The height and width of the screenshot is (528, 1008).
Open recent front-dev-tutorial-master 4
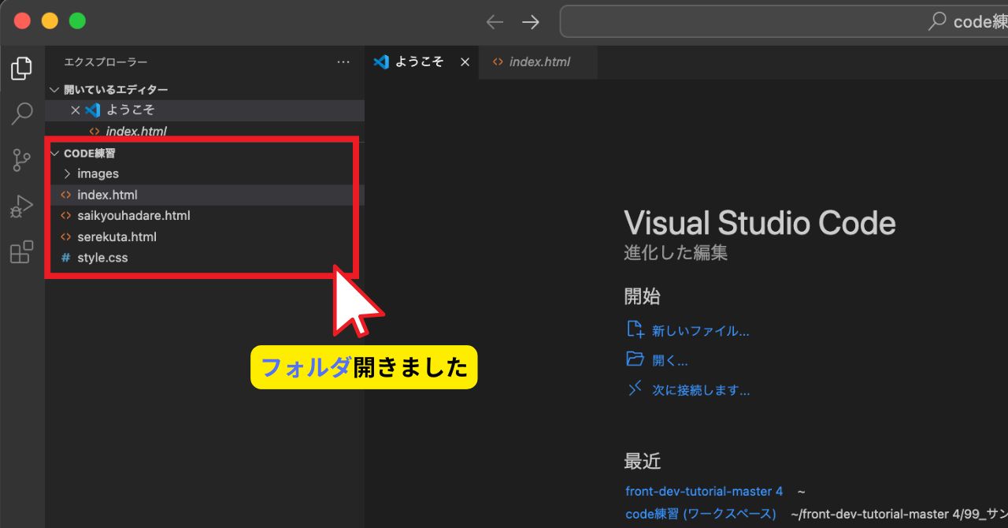click(x=704, y=491)
